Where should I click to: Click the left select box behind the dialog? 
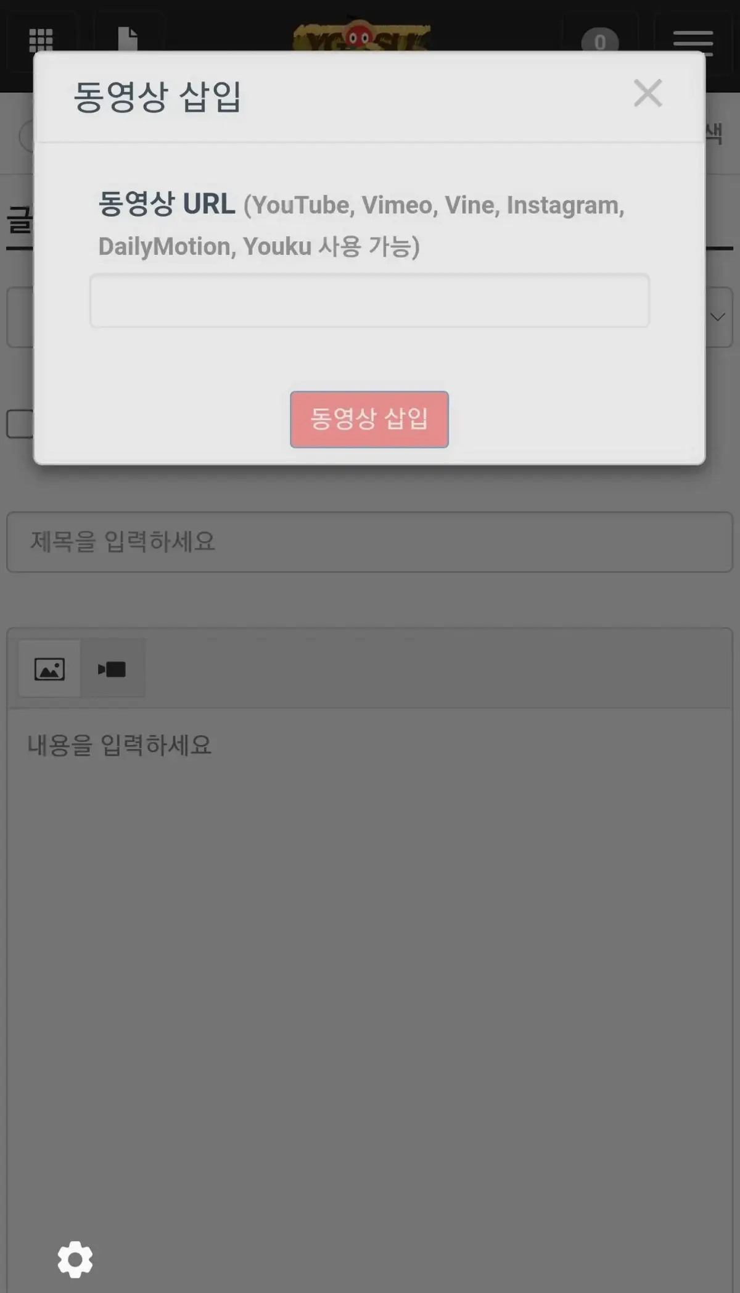coord(20,317)
